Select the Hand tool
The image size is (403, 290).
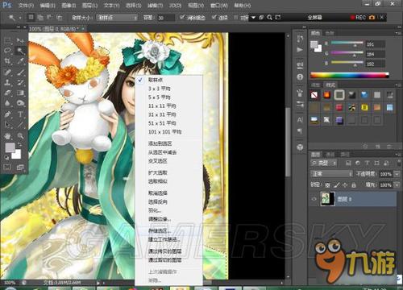(7, 135)
